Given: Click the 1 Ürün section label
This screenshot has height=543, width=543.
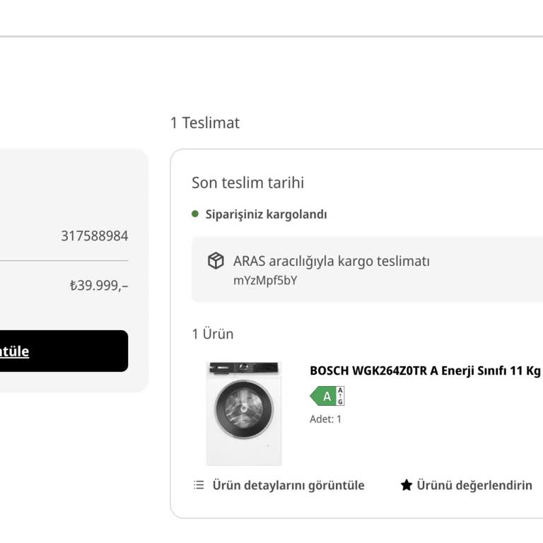Looking at the screenshot, I should tap(213, 334).
